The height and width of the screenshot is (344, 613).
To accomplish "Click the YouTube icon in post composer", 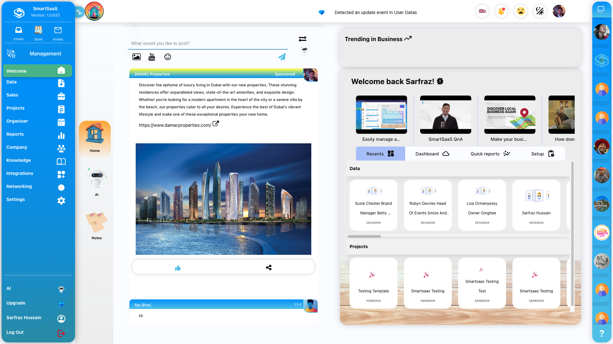I will pyautogui.click(x=152, y=57).
